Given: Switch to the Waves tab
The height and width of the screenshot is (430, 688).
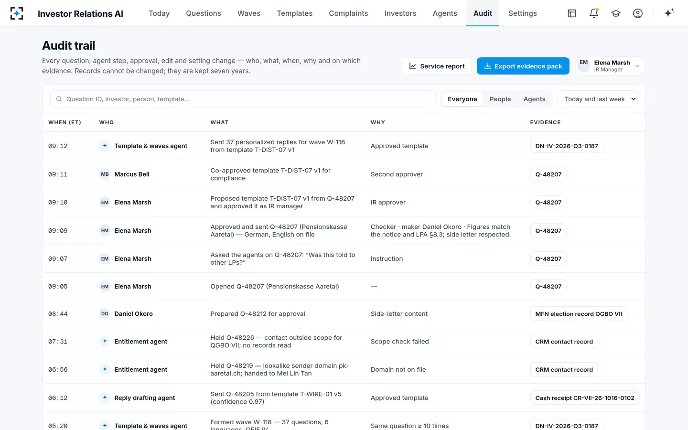Looking at the screenshot, I should point(249,13).
